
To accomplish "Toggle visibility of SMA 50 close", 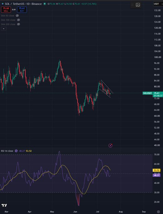I will (x=17, y=16).
